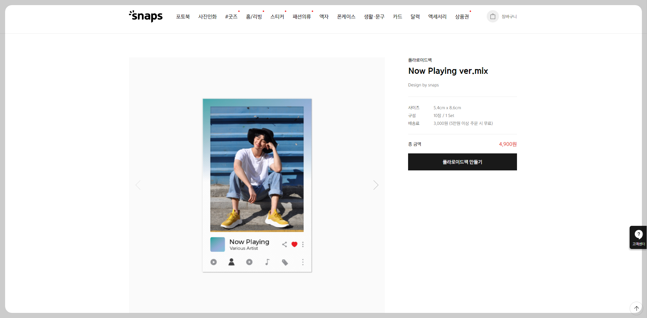The image size is (647, 318).
Task: Click the 3,000원 shipping fee text
Action: point(463,123)
